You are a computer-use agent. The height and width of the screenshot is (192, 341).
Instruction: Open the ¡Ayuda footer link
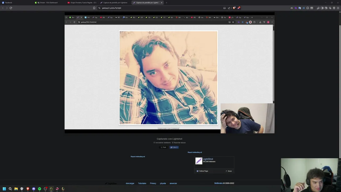coord(163,183)
